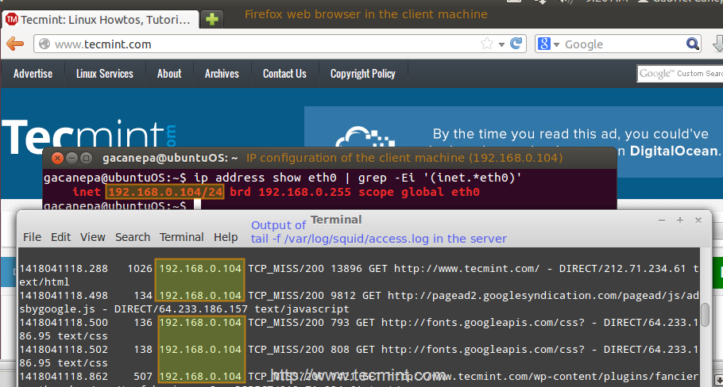Expand the URL bar history dropdown arrow

point(501,44)
